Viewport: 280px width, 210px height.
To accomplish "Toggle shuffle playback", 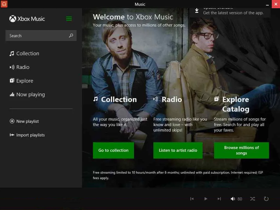I will [252, 199].
